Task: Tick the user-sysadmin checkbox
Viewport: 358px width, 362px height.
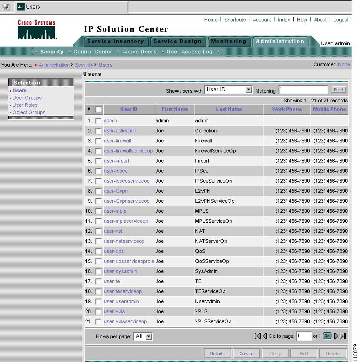Action: pos(98,271)
